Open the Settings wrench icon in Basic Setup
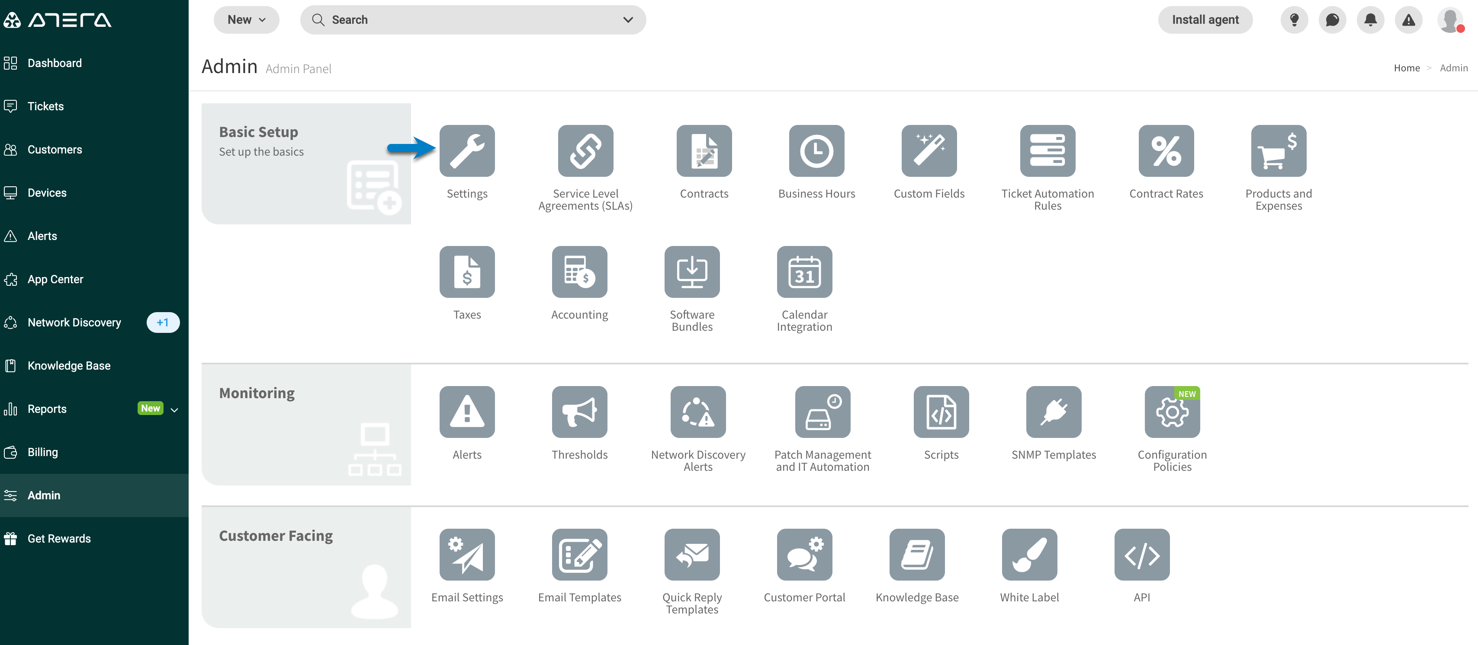This screenshot has height=645, width=1478. pyautogui.click(x=466, y=151)
